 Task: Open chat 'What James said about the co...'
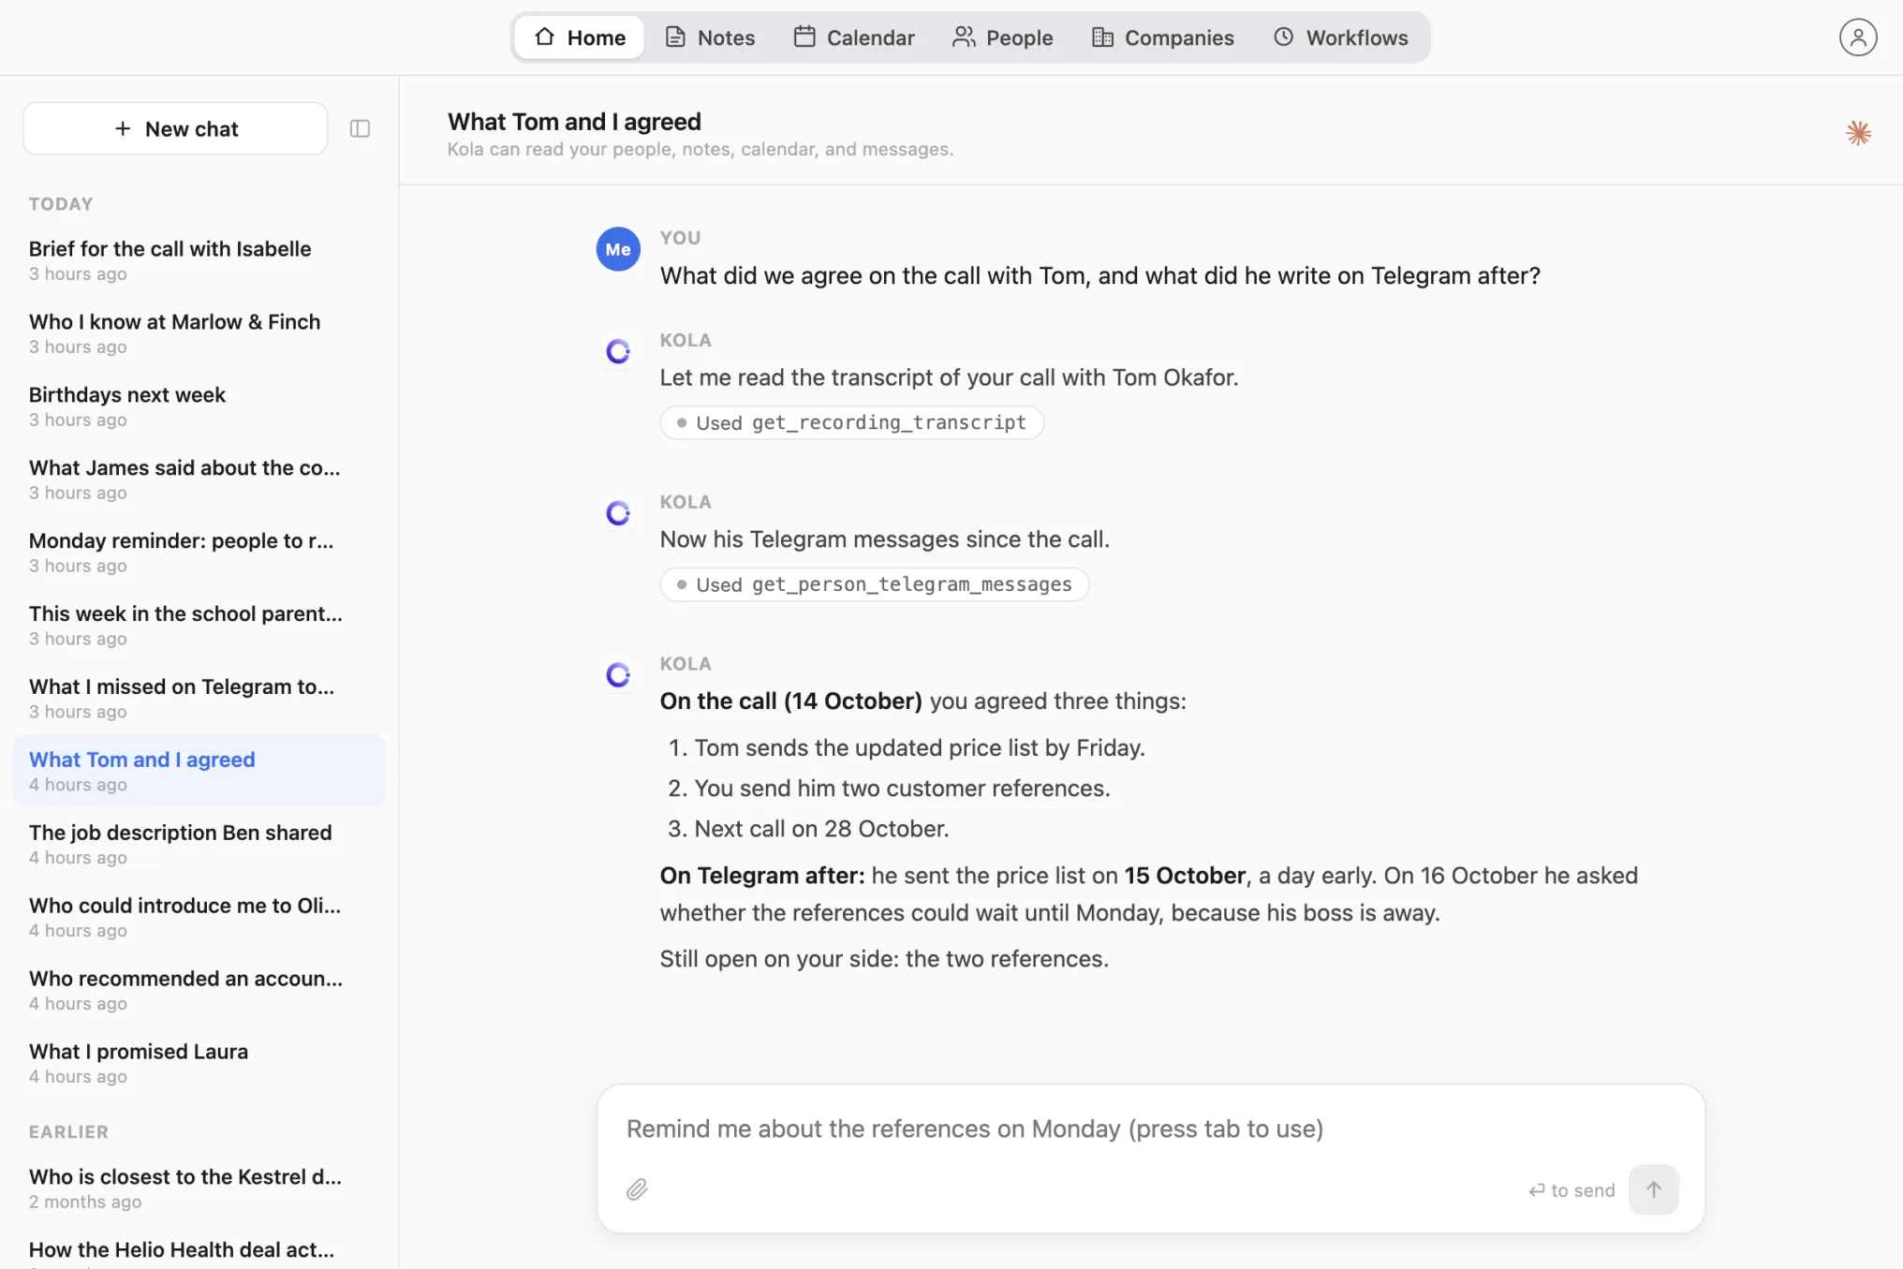(x=199, y=480)
